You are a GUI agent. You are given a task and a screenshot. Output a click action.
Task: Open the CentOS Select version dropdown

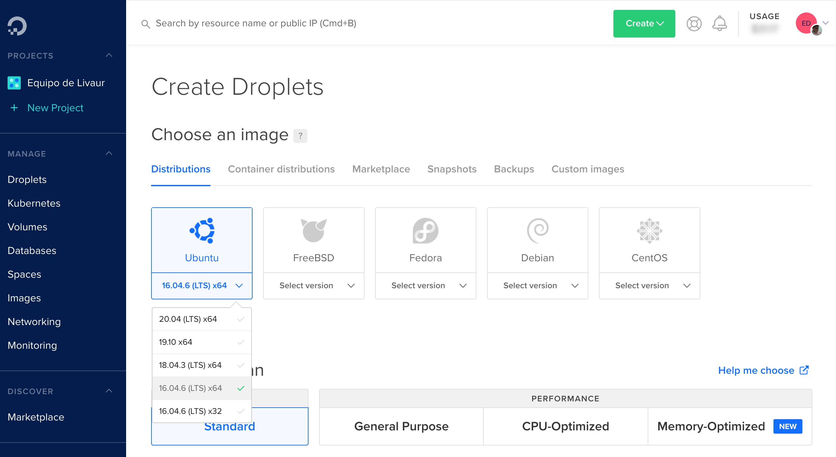[650, 286]
